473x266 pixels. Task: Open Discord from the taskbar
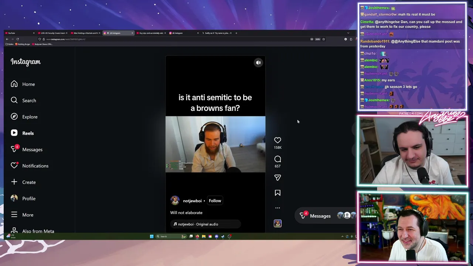click(x=217, y=236)
